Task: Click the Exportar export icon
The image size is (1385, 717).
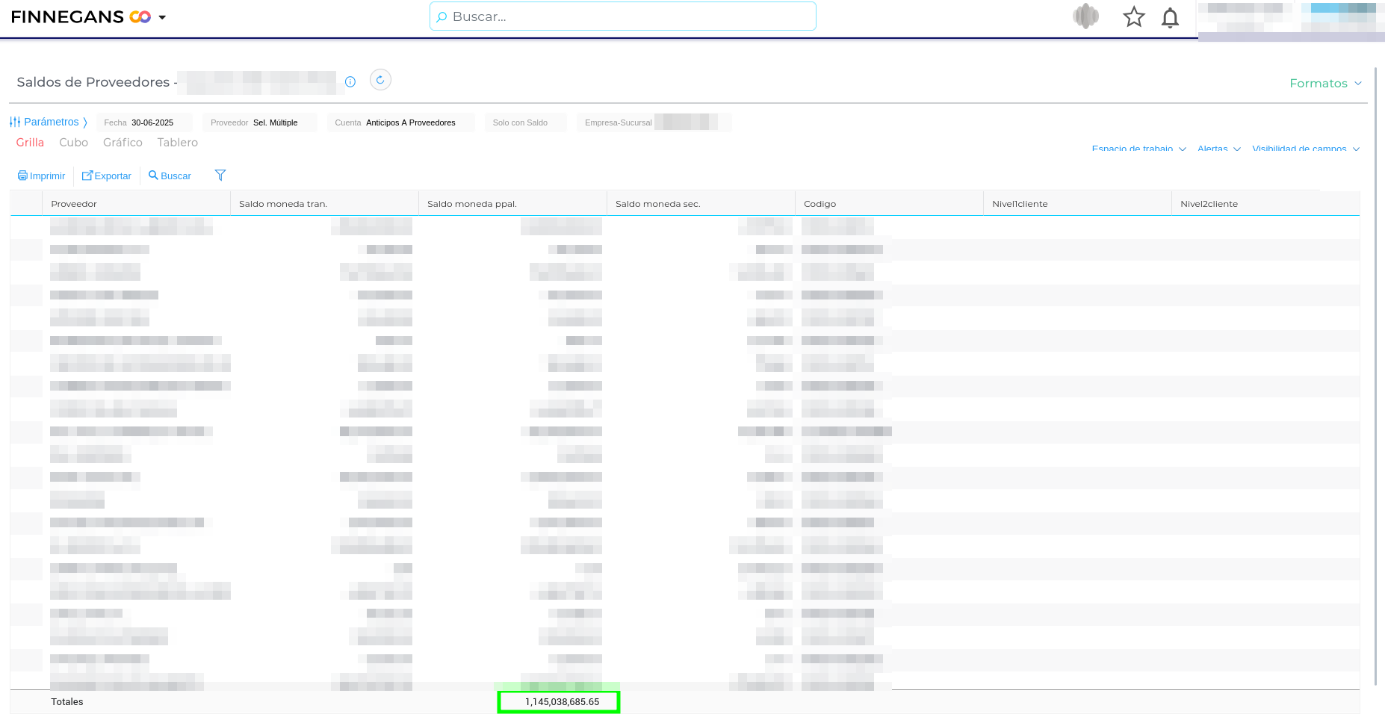Action: click(87, 176)
